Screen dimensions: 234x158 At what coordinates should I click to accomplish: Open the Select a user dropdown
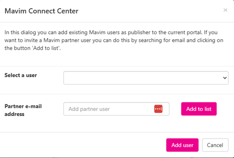click(146, 78)
